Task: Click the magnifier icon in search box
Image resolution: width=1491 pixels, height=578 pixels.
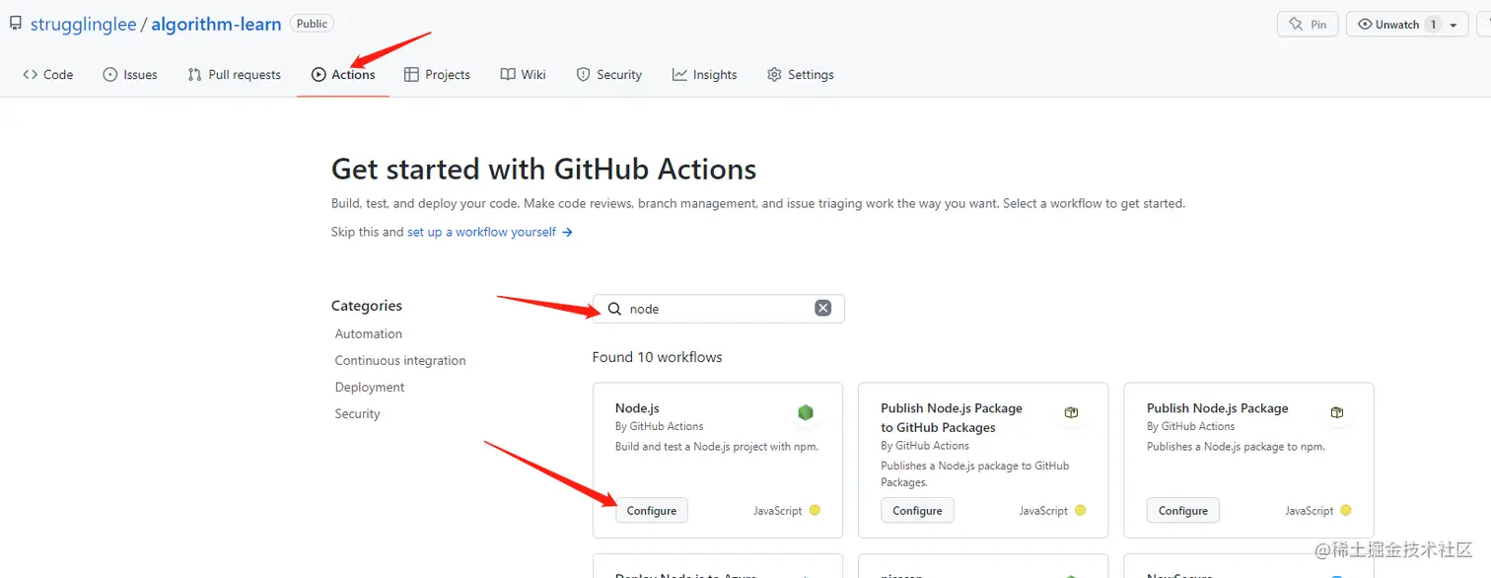Action: (614, 309)
